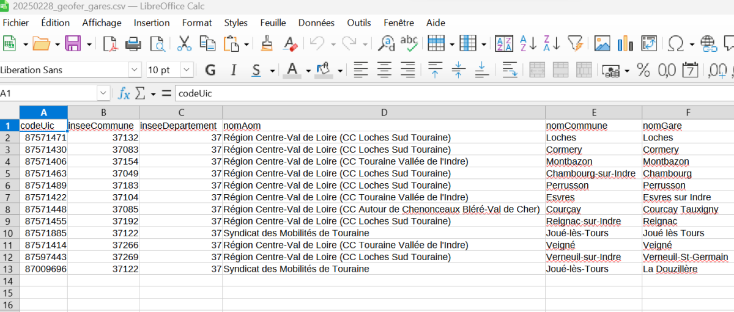This screenshot has width=734, height=312.
Task: Open background color palette dropdown arrow
Action: click(x=340, y=70)
